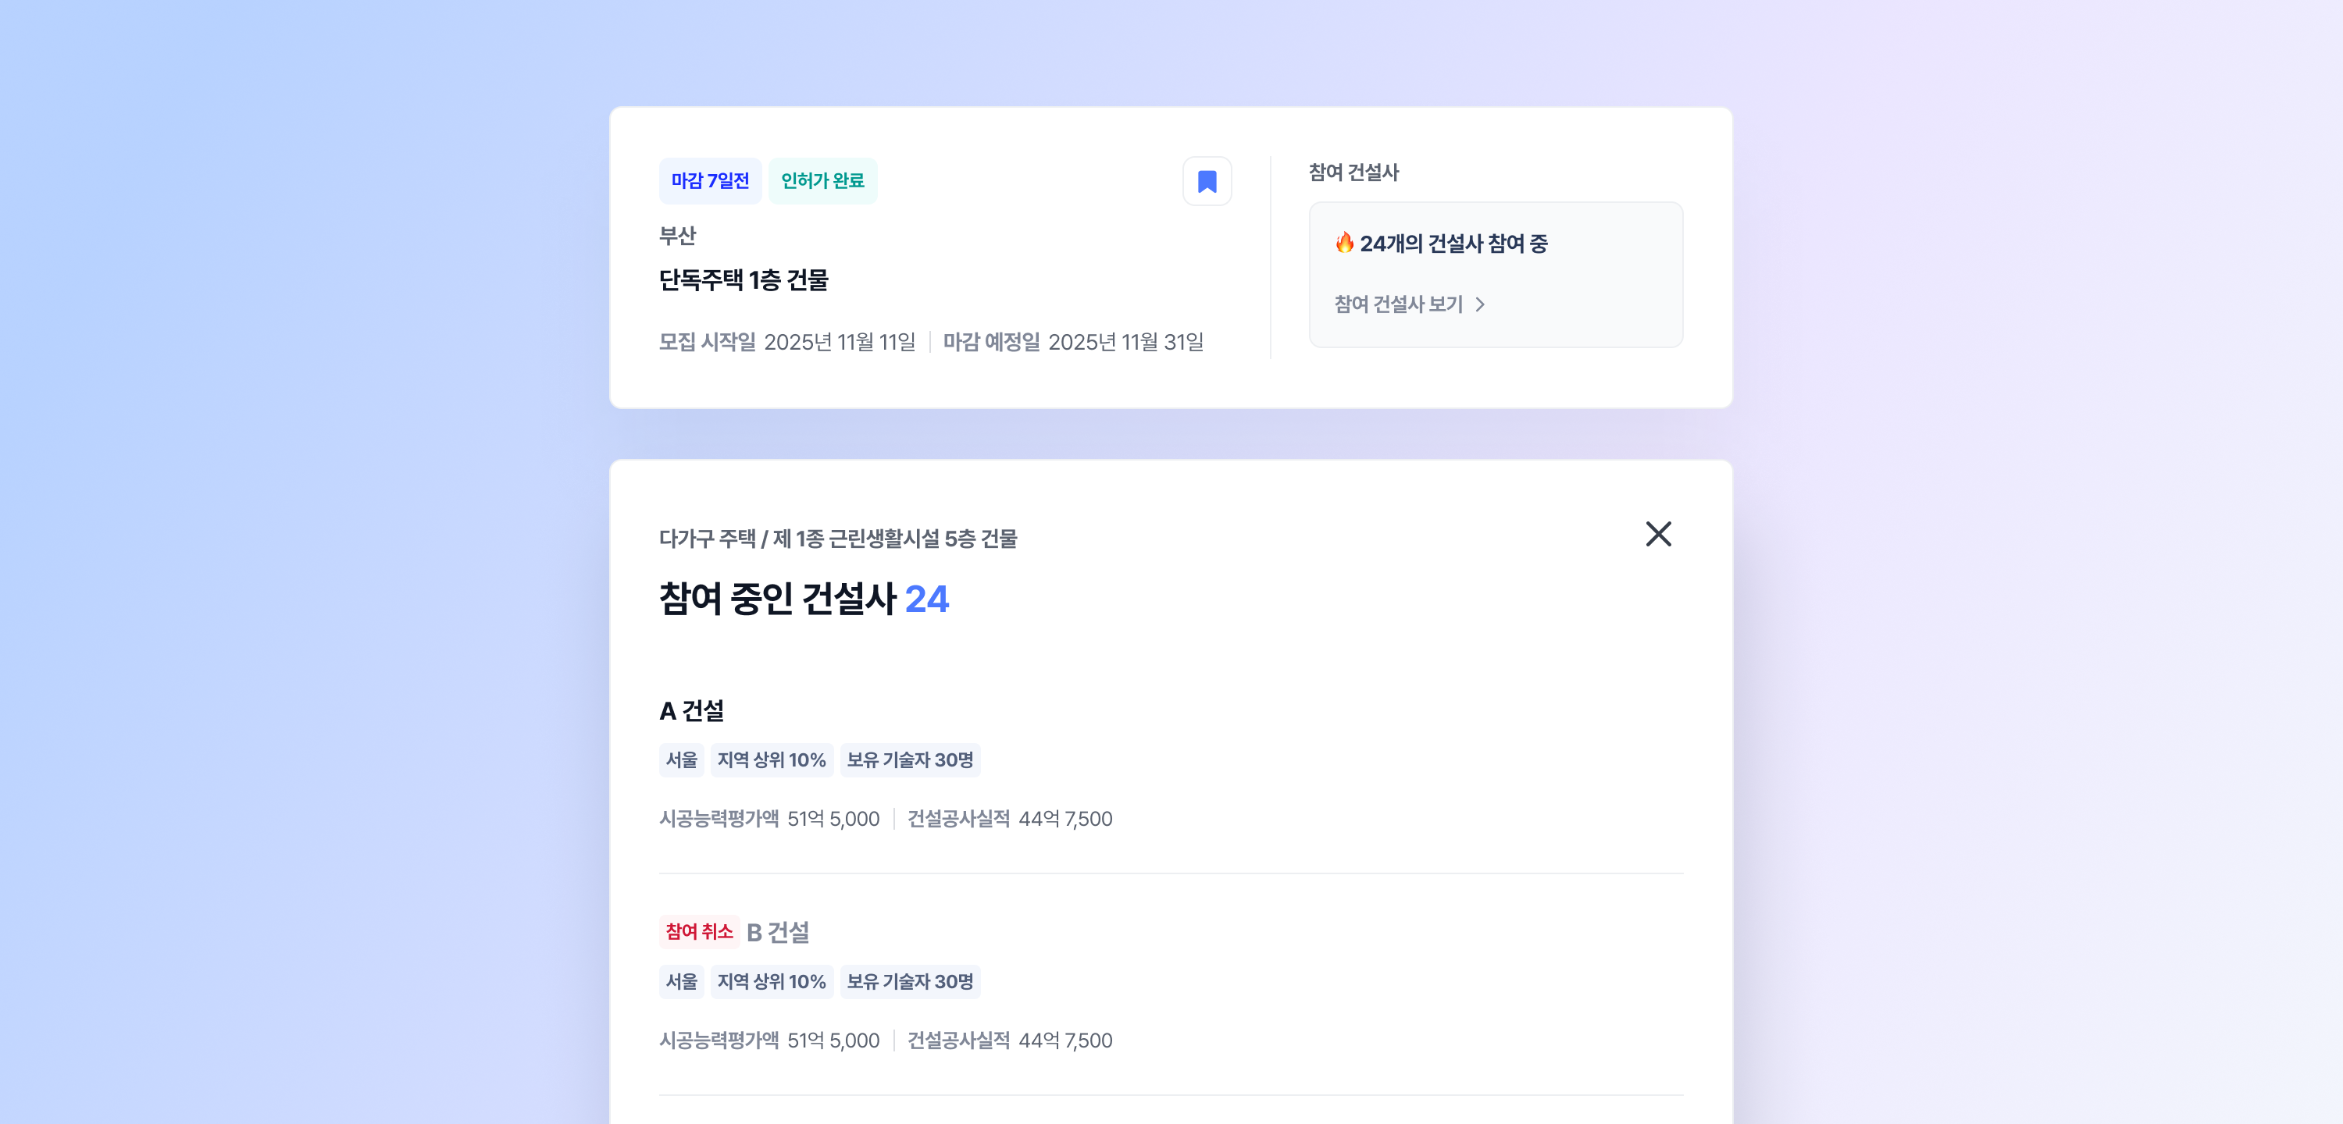
Task: Select the A 건설 company name
Action: click(691, 710)
